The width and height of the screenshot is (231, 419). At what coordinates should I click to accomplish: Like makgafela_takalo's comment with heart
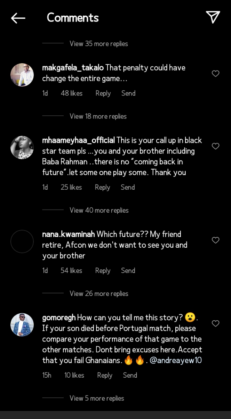[x=216, y=74]
